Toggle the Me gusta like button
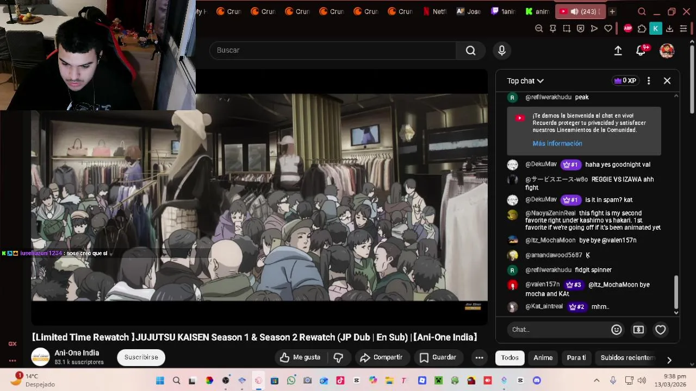This screenshot has width=696, height=391. click(300, 357)
